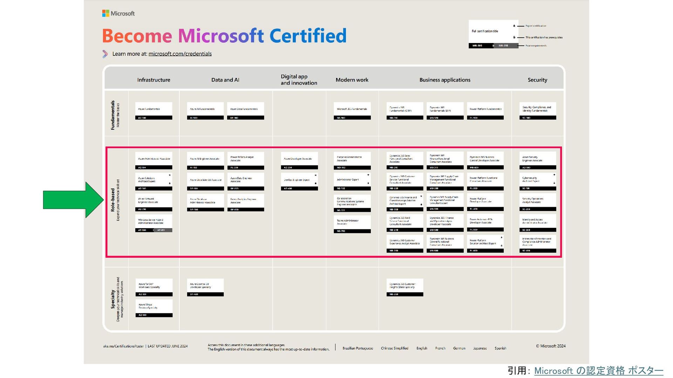673x378 pixels.
Task: Open the Power Platform Solution Architect Expert card
Action: 485,244
